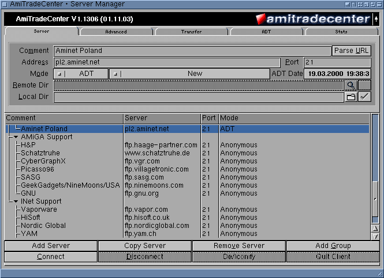Switch to the Advanced tab
This screenshot has height=278, width=384.
[116, 32]
